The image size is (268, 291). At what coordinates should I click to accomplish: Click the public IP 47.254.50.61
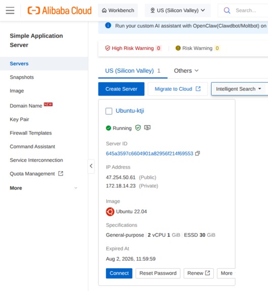(x=121, y=177)
